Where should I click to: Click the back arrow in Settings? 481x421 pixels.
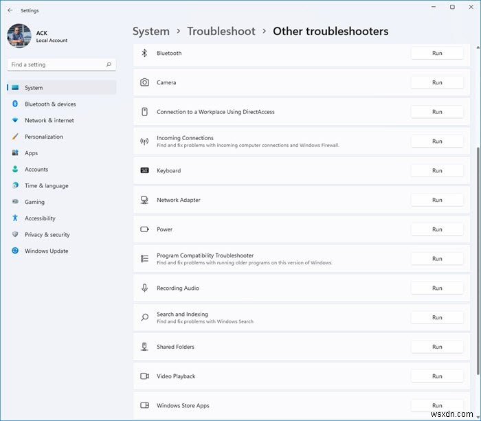pyautogui.click(x=10, y=10)
